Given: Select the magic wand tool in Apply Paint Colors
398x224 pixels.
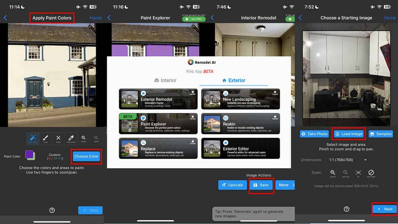Looking at the screenshot, I should coord(33,139).
